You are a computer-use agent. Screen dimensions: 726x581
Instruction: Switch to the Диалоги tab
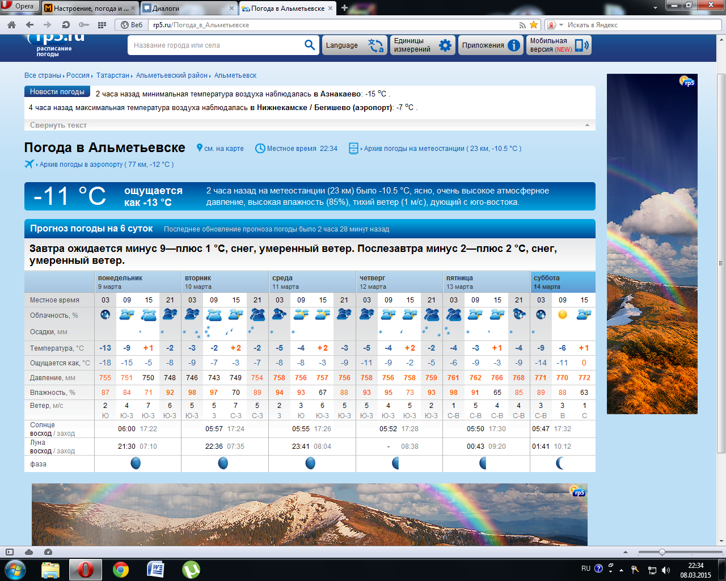point(187,9)
